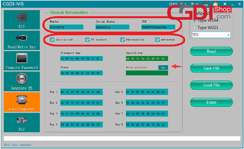This screenshot has height=149, width=244.
Task: Toggle the Initialized checkbox
Action: click(x=52, y=40)
